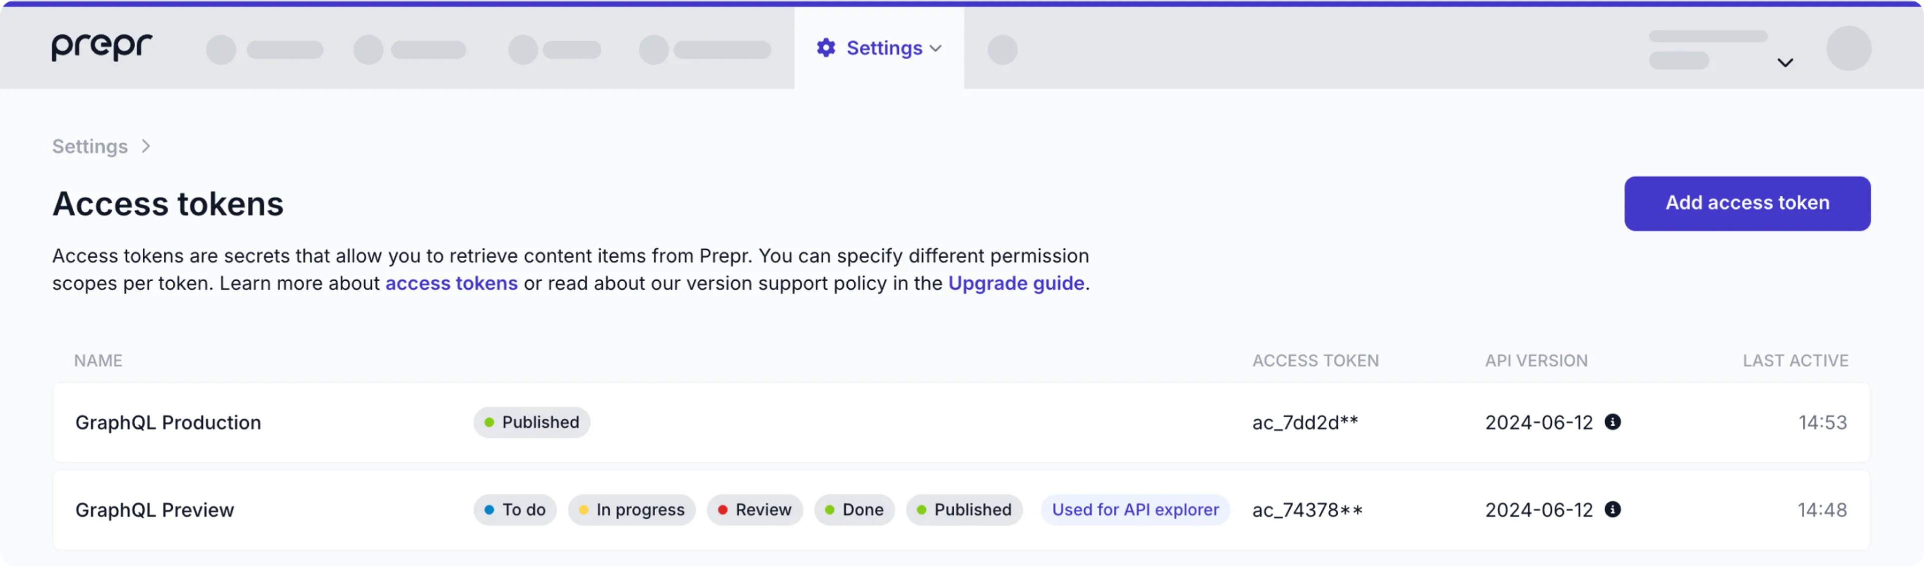Click the Settings breadcrumb link
1924x566 pixels.
[90, 146]
